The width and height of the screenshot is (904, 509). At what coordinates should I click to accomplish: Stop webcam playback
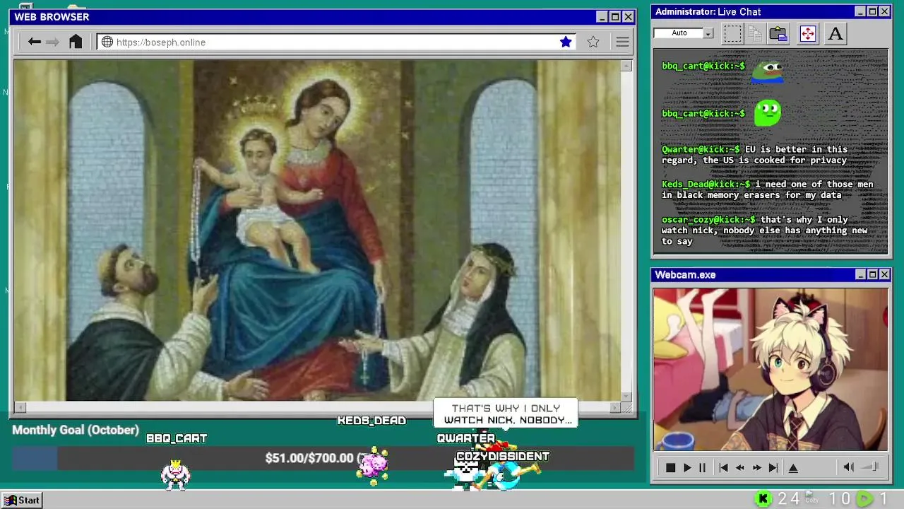[670, 467]
